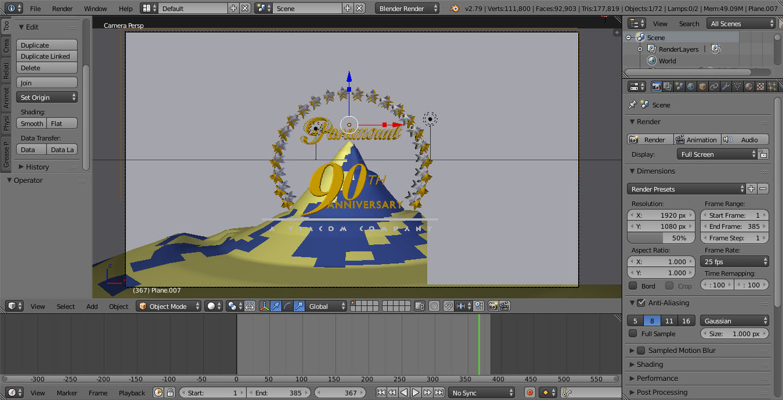Viewport: 783px width, 400px height.
Task: Open the Data properties tab (triangle mesh icon)
Action: [738, 87]
